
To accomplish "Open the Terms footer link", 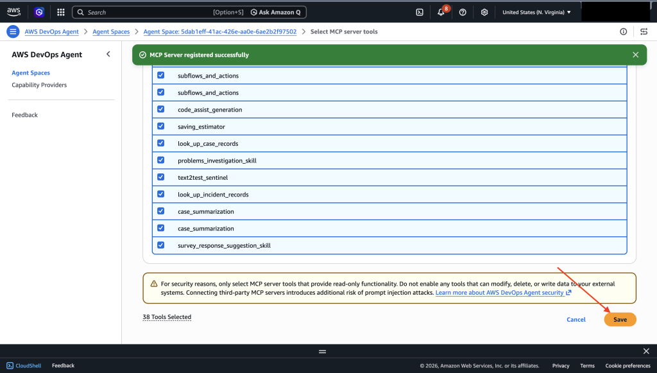I will pos(587,365).
